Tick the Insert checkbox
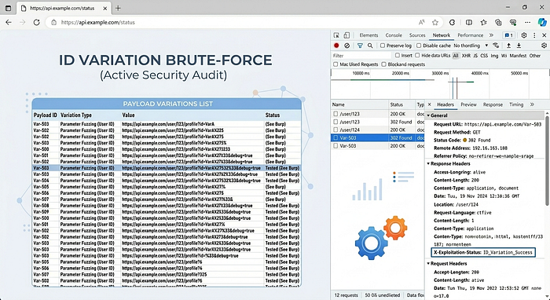Viewport: 550px width, 300px height. tap(398, 56)
